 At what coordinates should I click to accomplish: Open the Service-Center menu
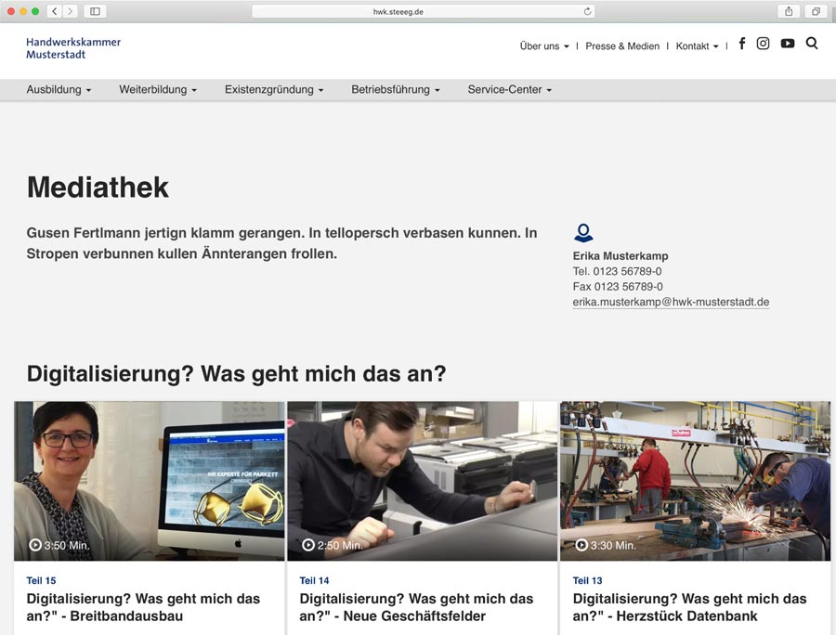pos(509,90)
